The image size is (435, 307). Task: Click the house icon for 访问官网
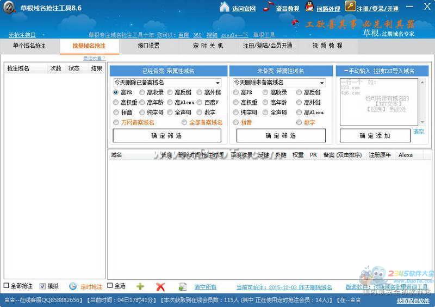[x=224, y=7]
